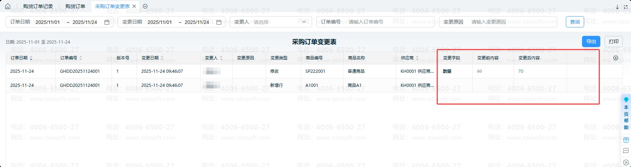Switch to 购货订单记录 tab

[38, 6]
